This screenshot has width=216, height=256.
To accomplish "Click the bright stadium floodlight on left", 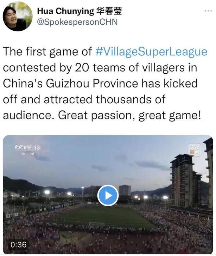I will (47, 192).
